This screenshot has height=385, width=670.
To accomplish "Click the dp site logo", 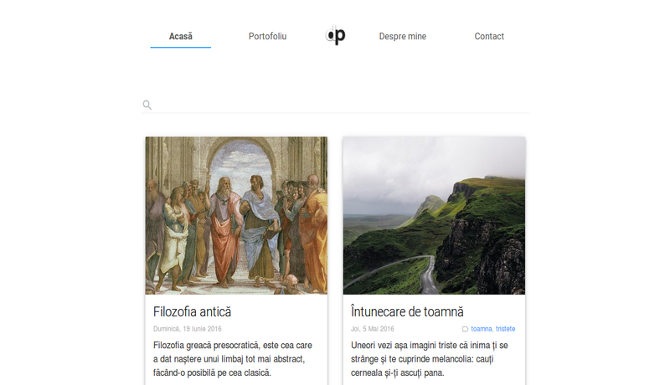I will click(336, 35).
